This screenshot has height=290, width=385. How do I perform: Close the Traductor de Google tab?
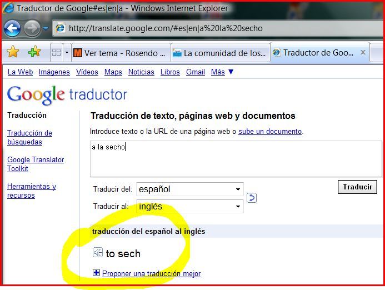click(x=363, y=52)
